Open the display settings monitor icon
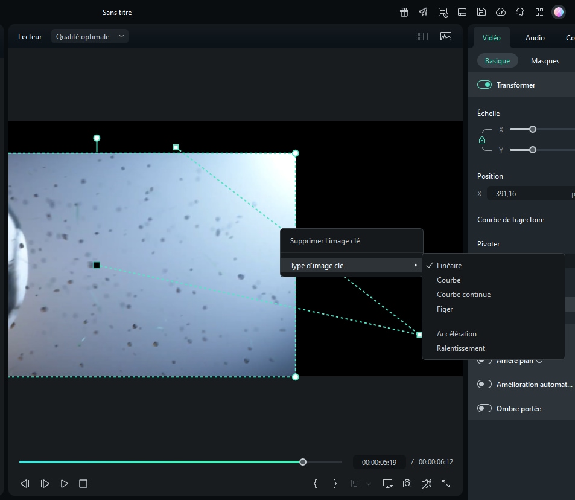Viewport: 575px width, 500px height. click(x=387, y=484)
